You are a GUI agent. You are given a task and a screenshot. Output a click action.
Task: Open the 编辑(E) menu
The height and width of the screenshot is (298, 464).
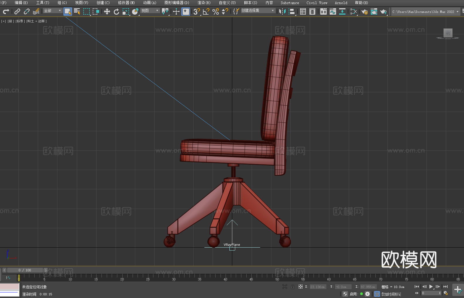[21, 3]
